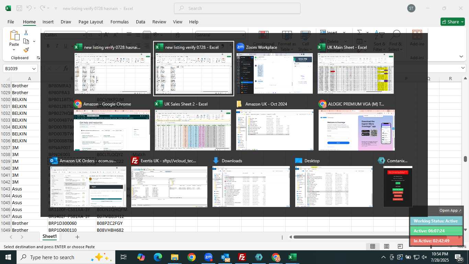
Task: Select the Amazon - Google Chrome thumbnail
Action: [x=112, y=125]
